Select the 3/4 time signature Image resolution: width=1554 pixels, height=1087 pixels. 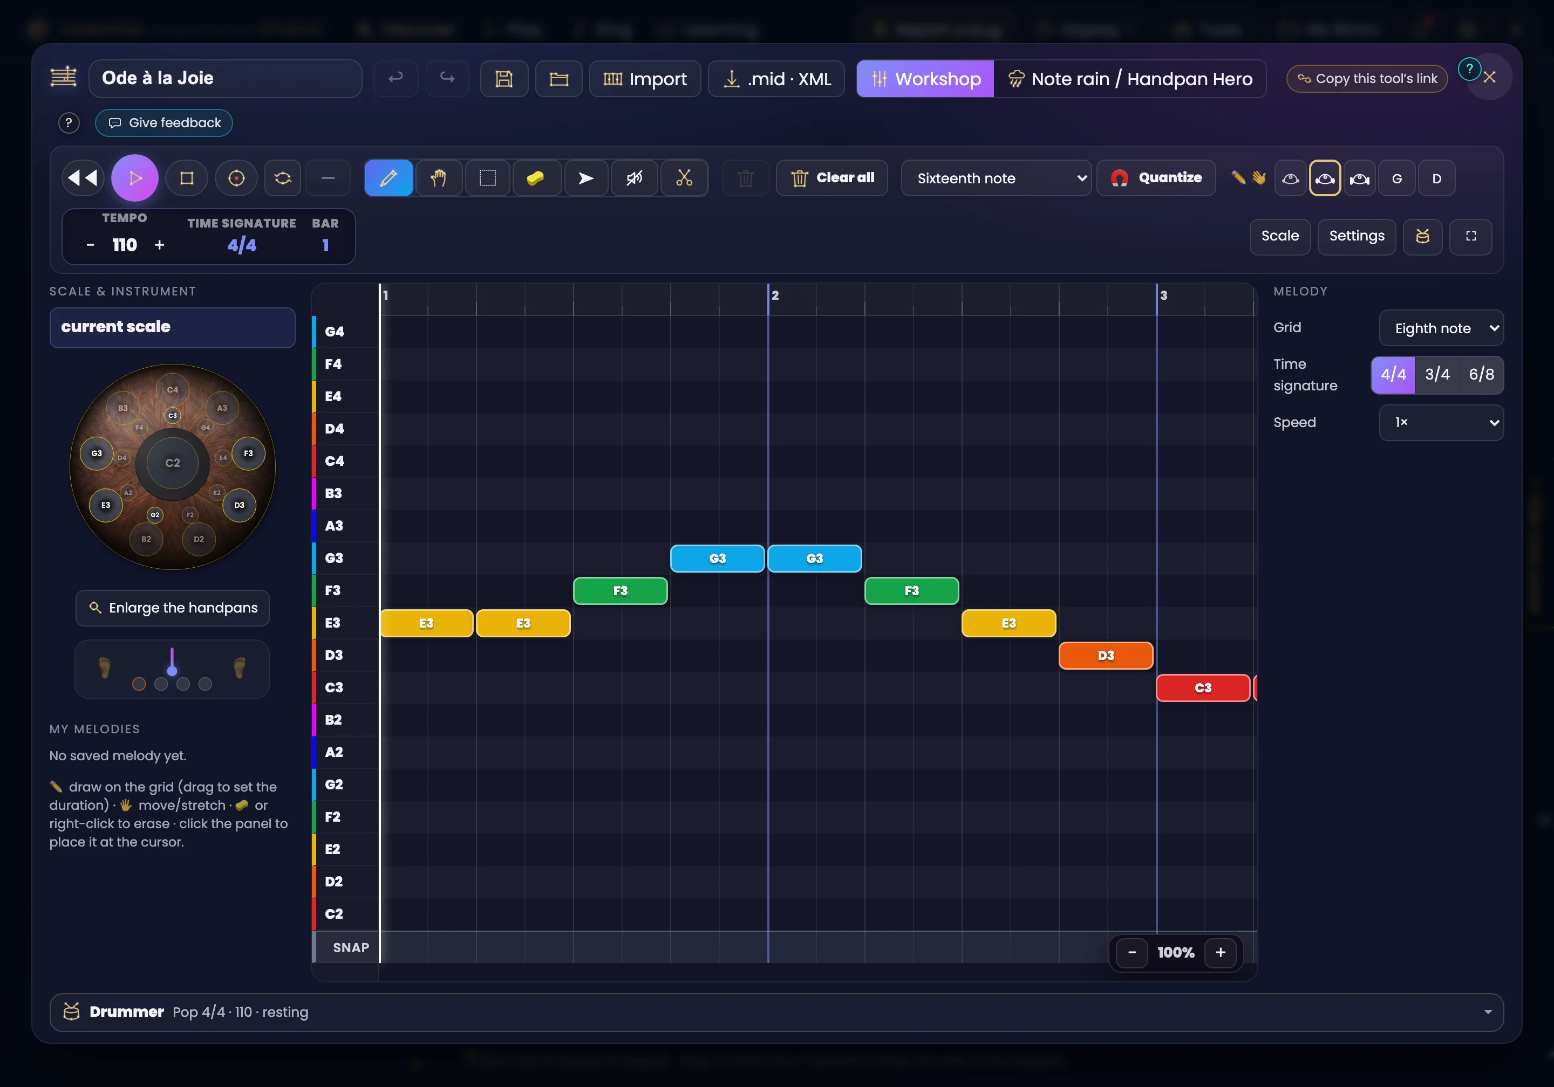pyautogui.click(x=1437, y=375)
